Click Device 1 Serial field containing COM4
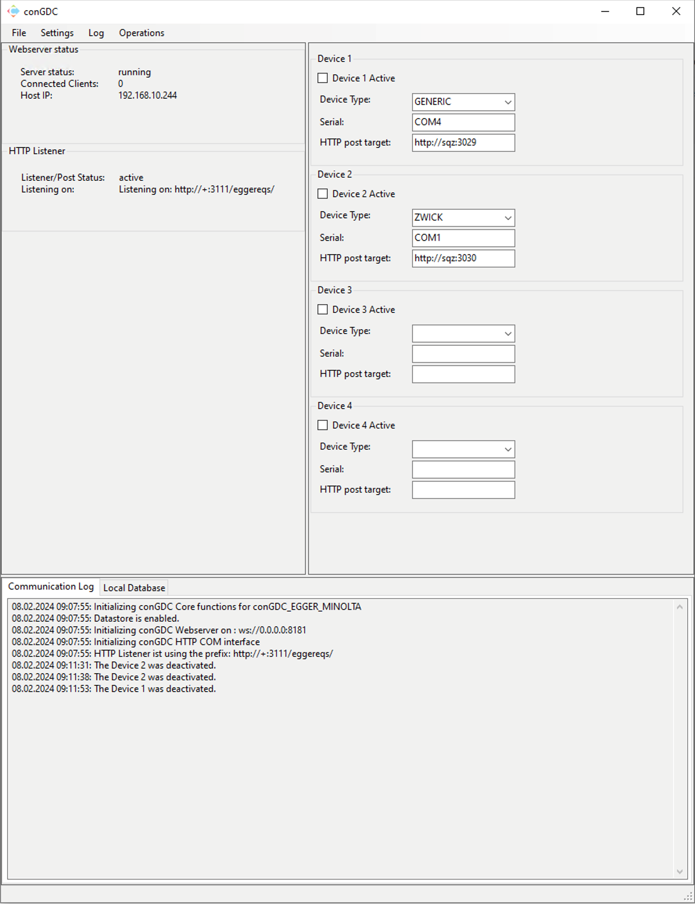This screenshot has width=695, height=904. [463, 122]
